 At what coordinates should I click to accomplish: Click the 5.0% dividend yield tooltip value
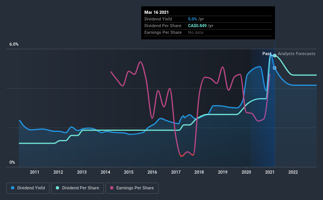click(192, 19)
